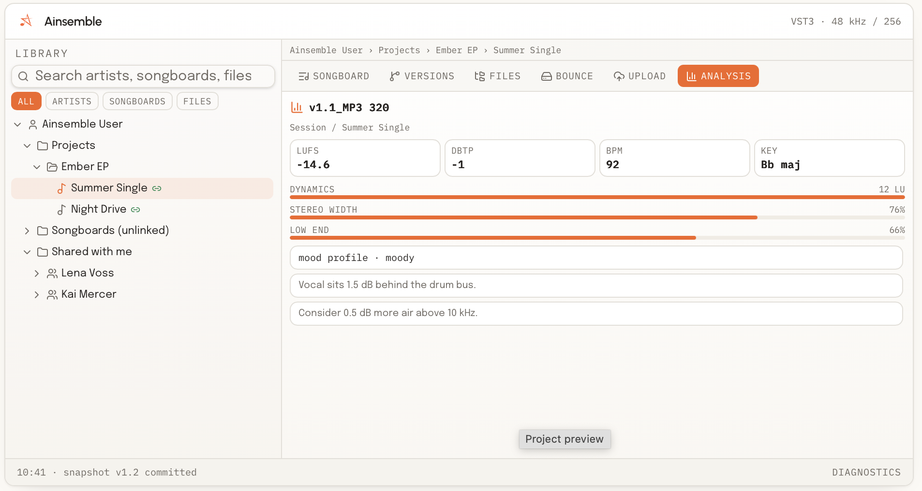Open the BOUNCE tab
922x491 pixels.
click(567, 76)
